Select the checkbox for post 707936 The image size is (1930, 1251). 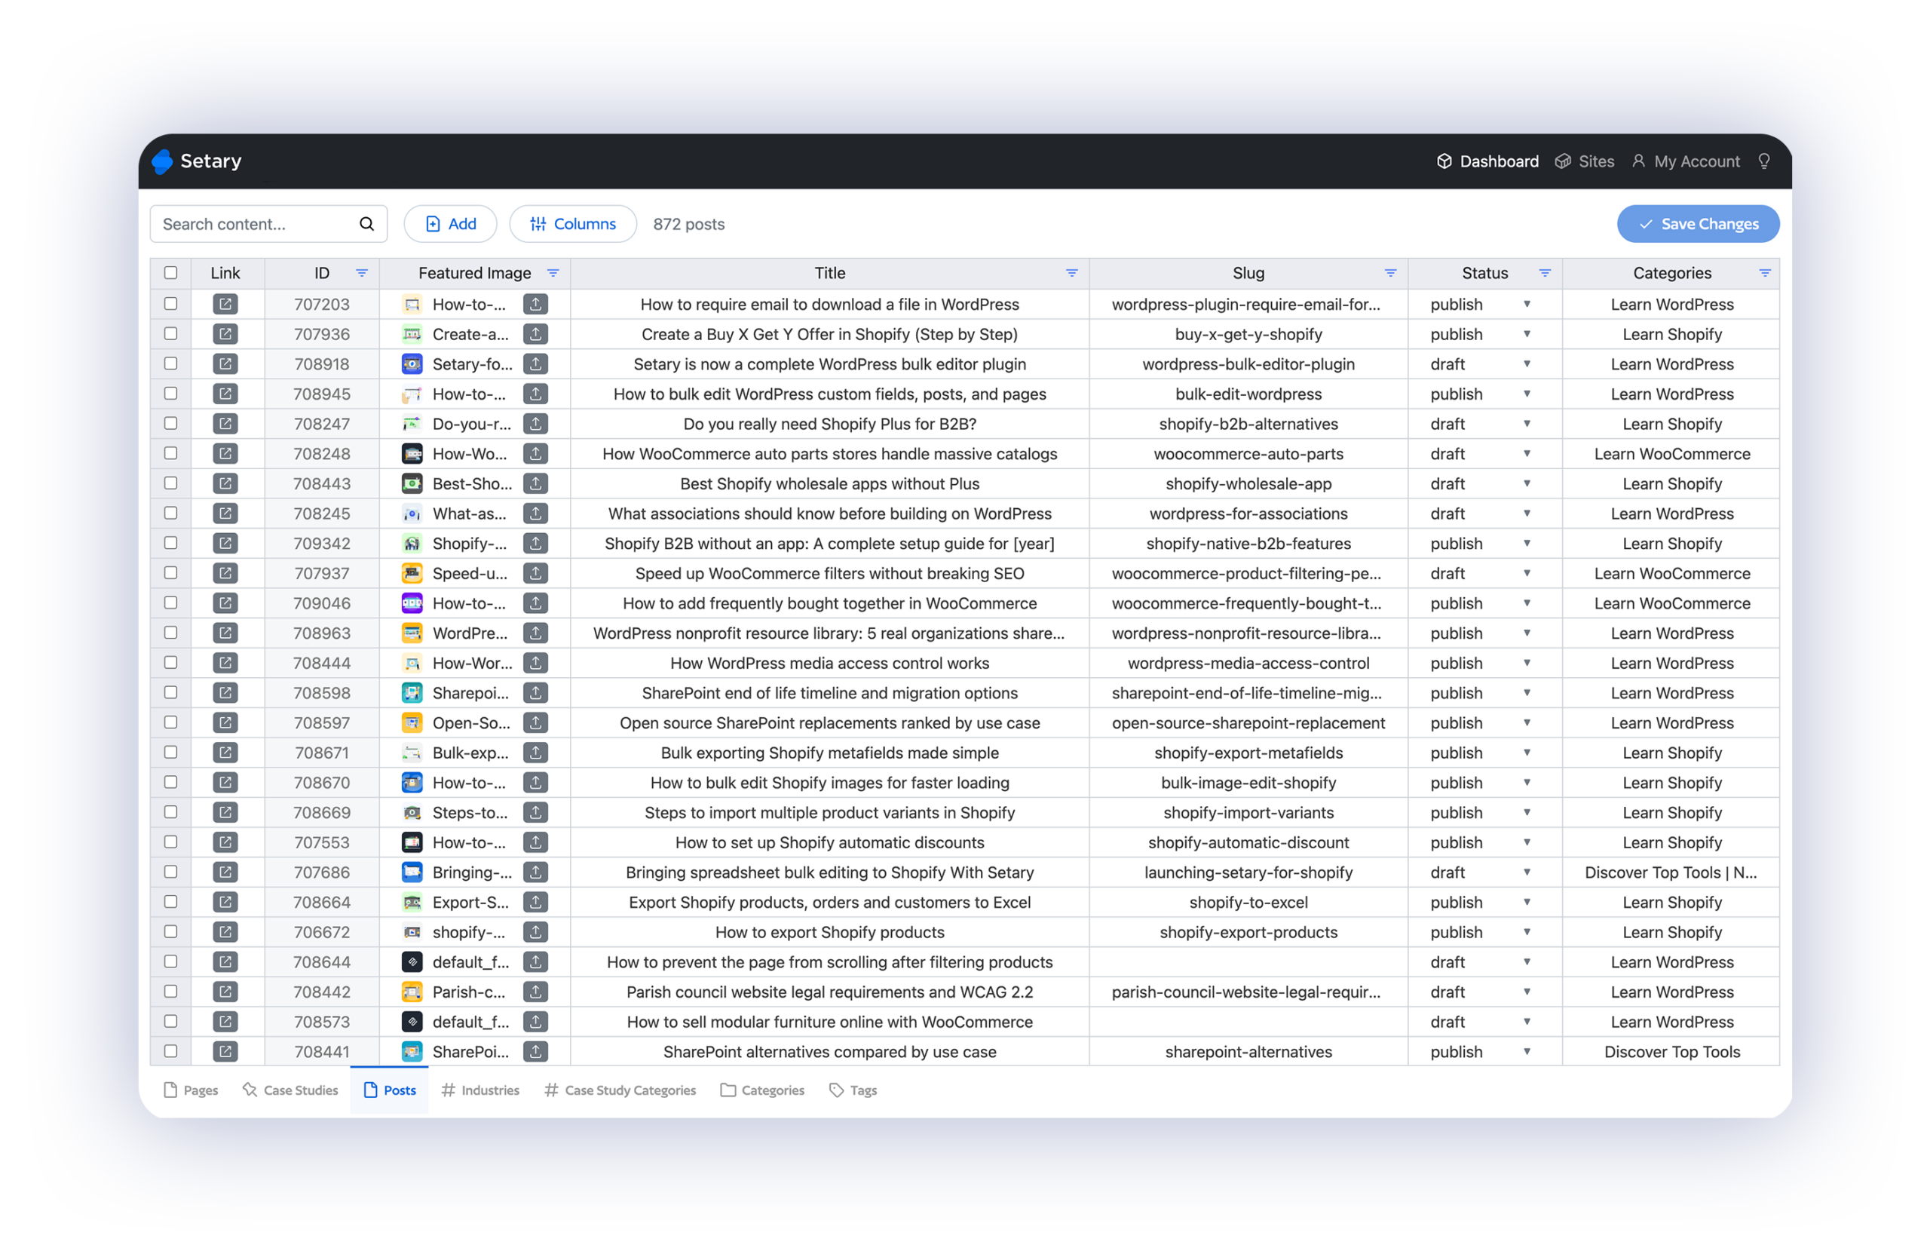[170, 333]
